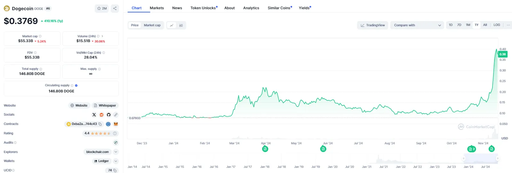The height and width of the screenshot is (173, 512).
Task: Click the 0.38 current price label
Action: (503, 54)
